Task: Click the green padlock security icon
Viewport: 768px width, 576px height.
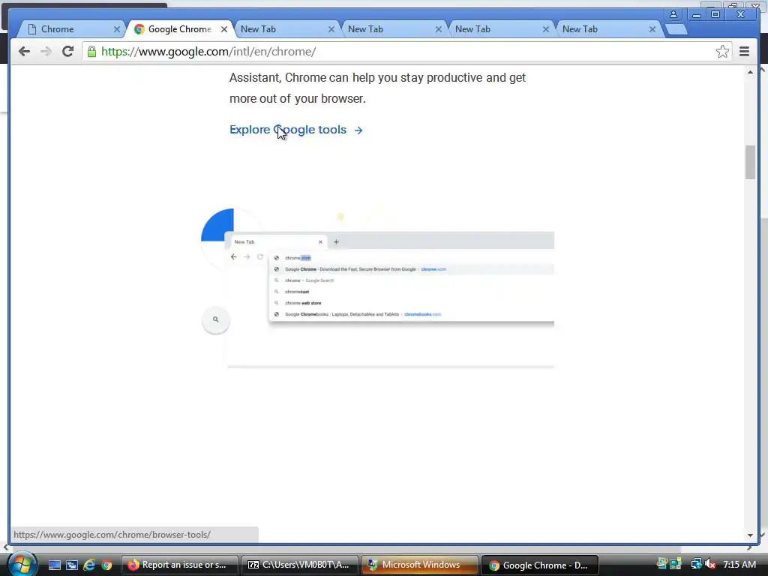Action: pos(91,52)
